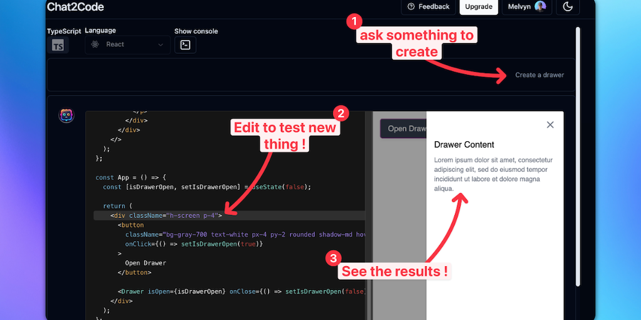The height and width of the screenshot is (320, 641).
Task: Click Melvyn's profile avatar picture
Action: (x=540, y=7)
